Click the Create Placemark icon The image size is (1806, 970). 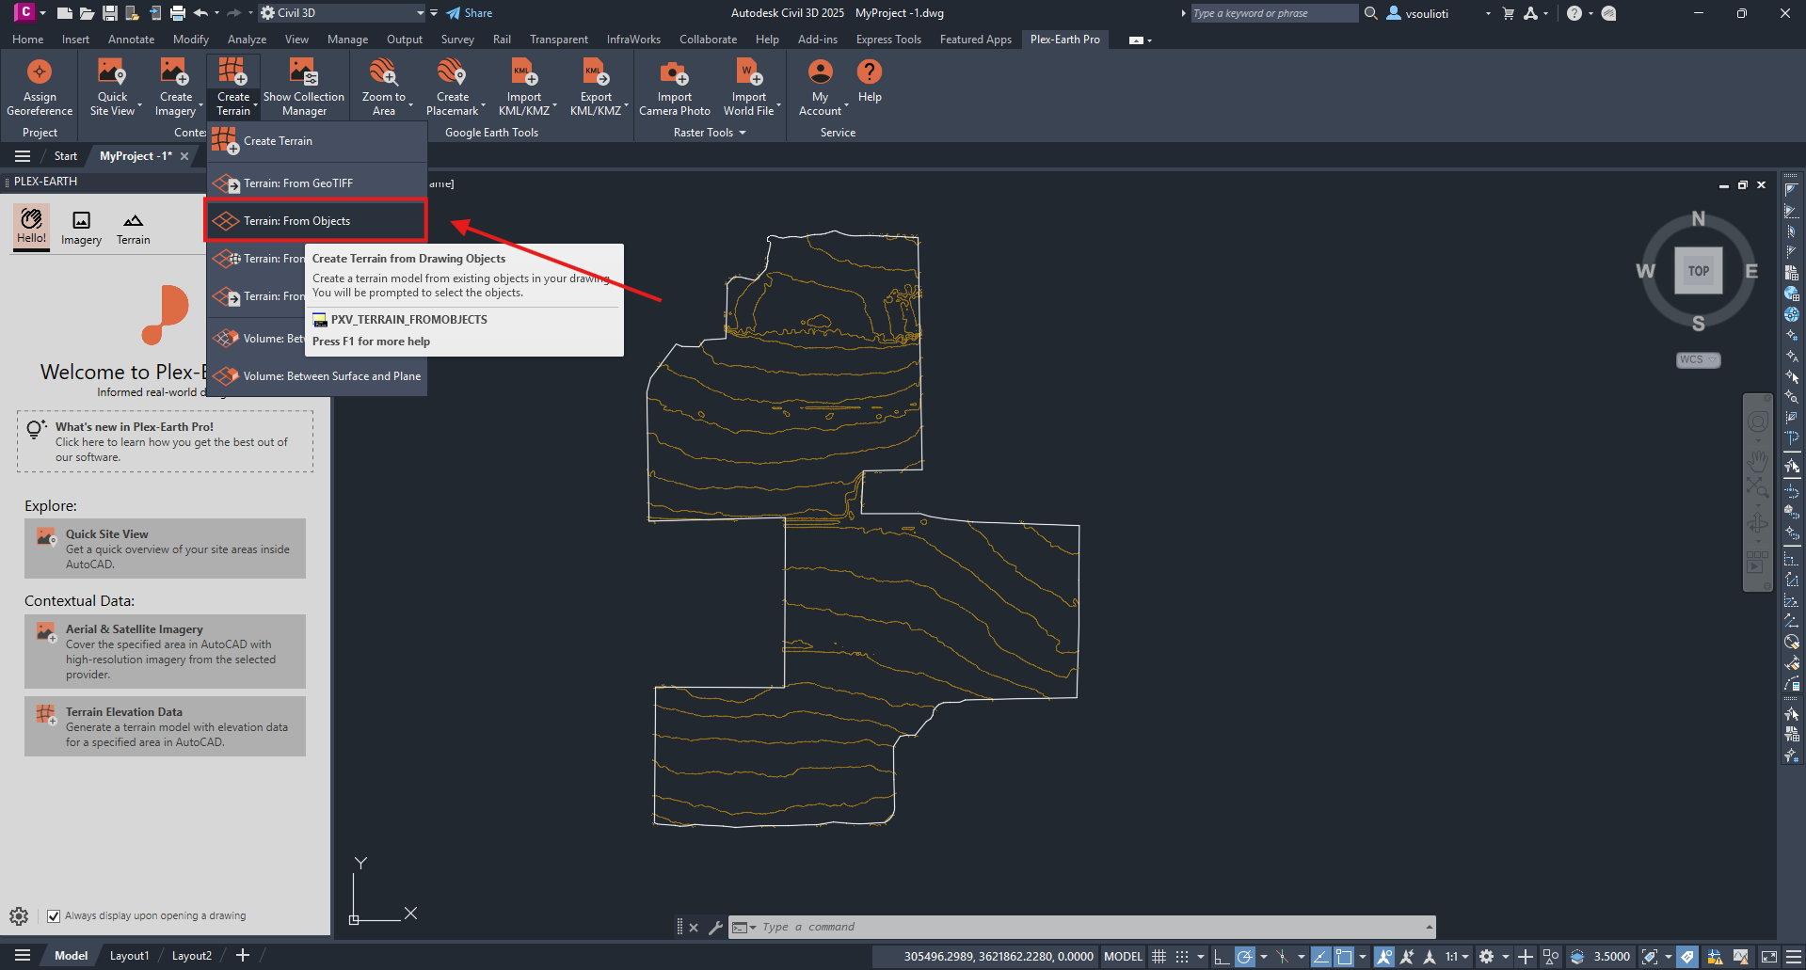click(x=452, y=72)
